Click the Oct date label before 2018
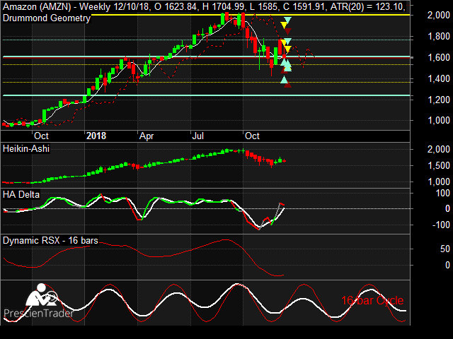This screenshot has width=453, height=339. [41, 136]
